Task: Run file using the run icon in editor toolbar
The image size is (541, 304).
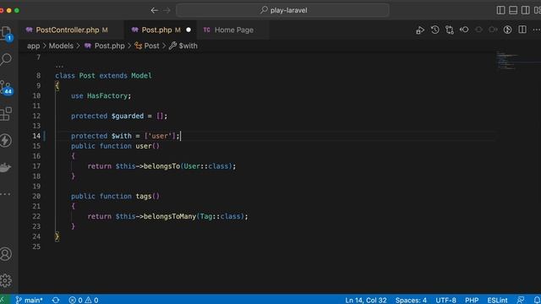Action: click(x=420, y=30)
